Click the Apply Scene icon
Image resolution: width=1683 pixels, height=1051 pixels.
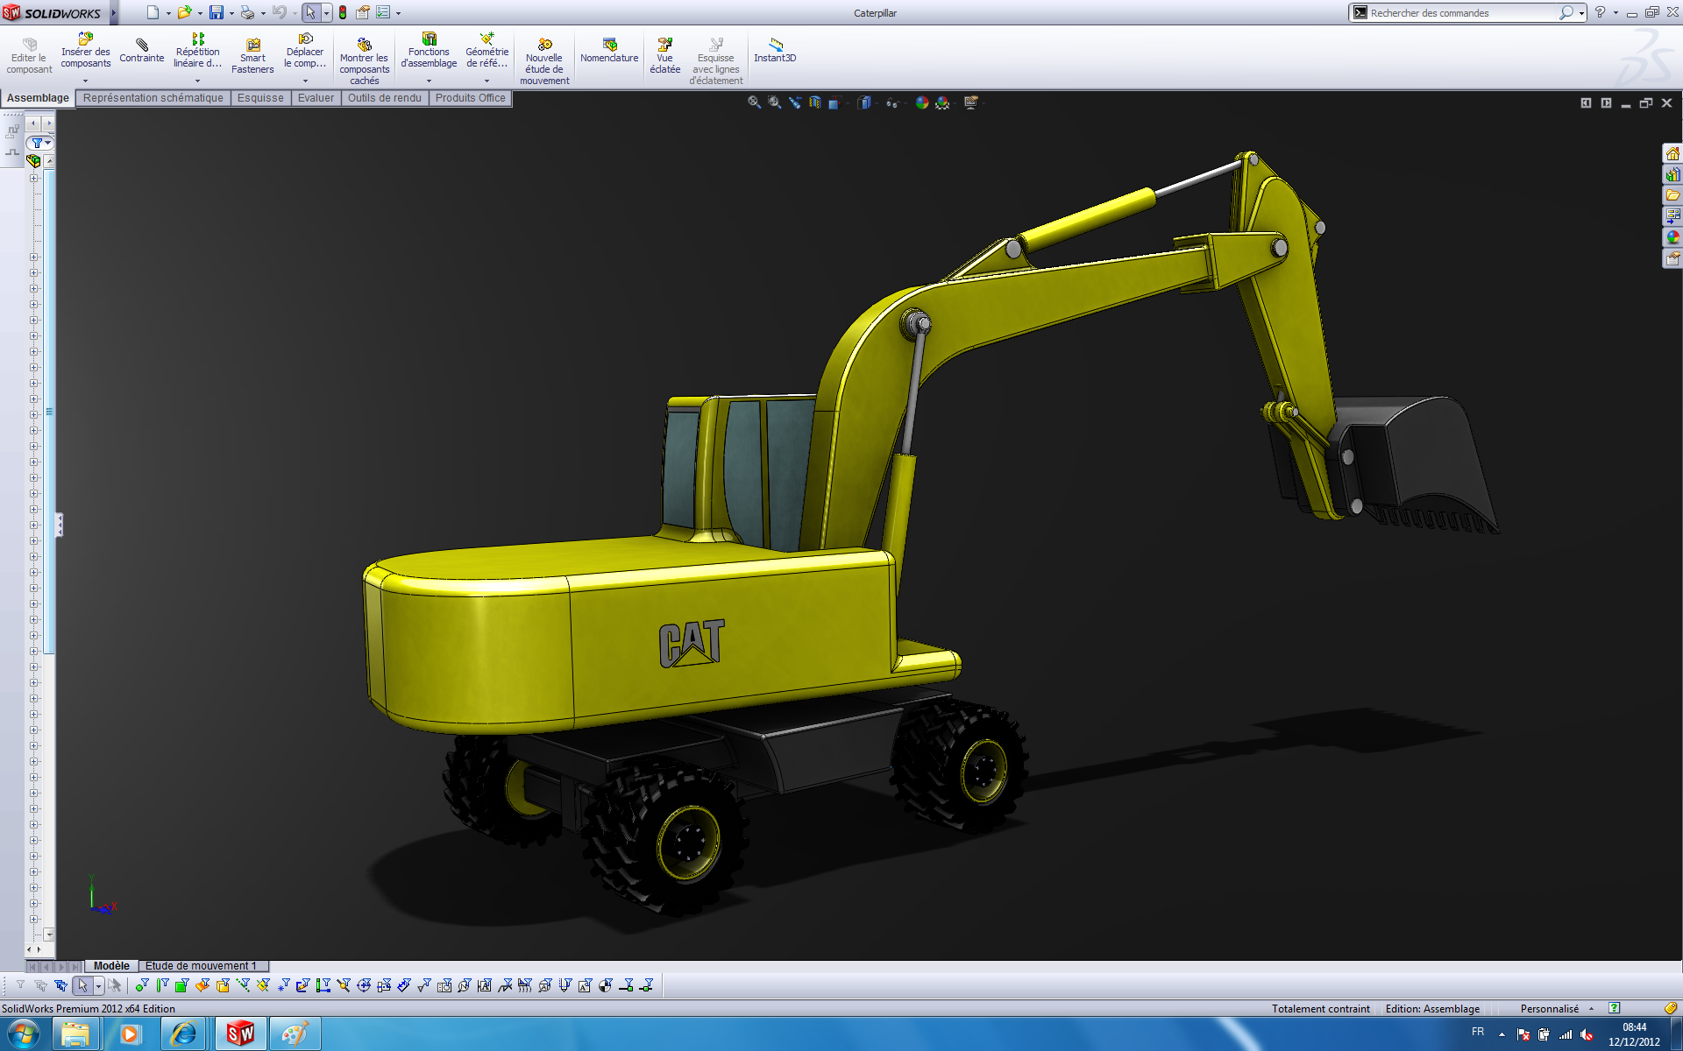coord(942,102)
